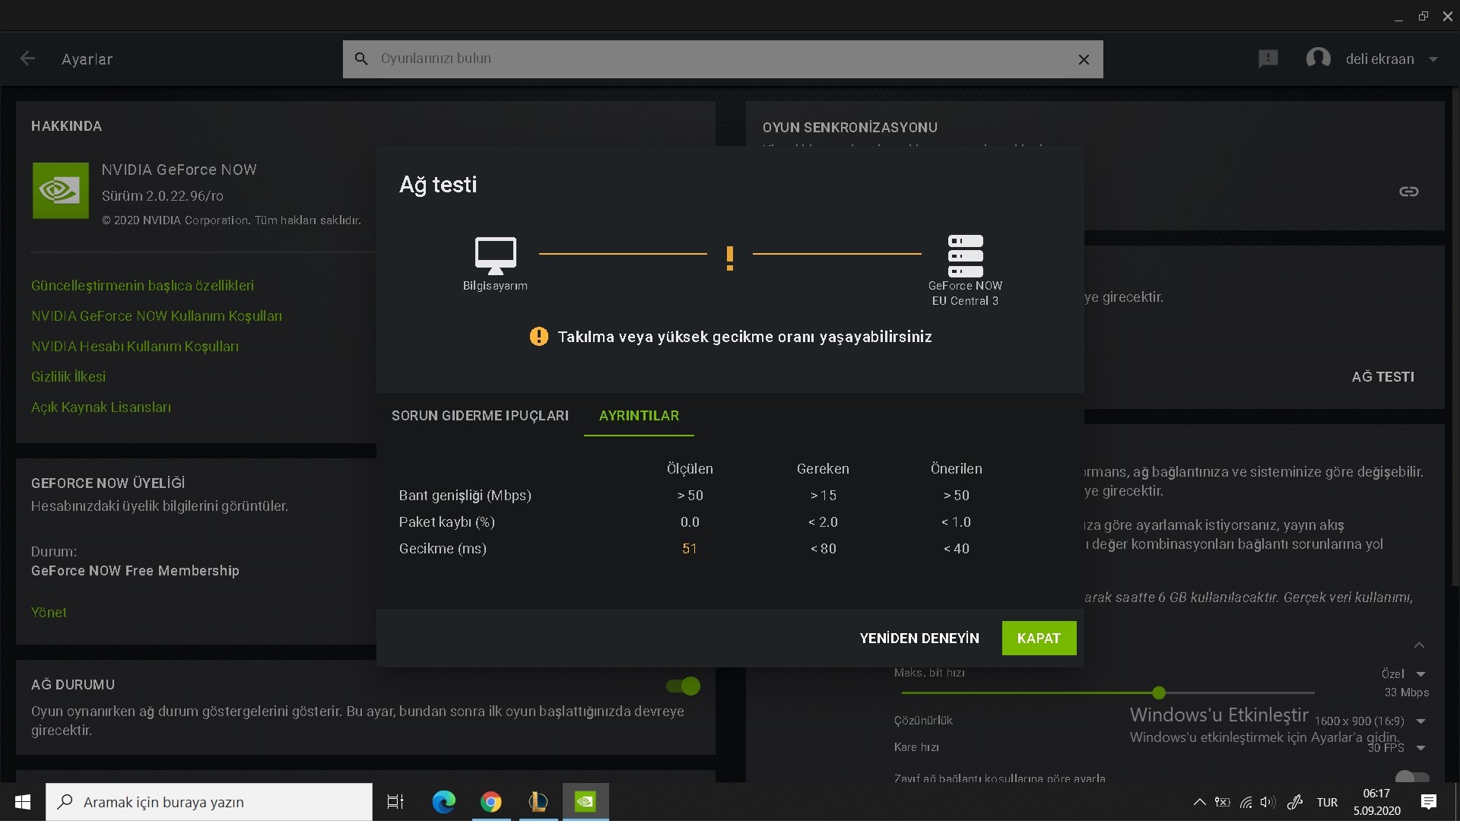Toggle the Ağ Durumu switch off
This screenshot has height=824, width=1460.
[683, 686]
